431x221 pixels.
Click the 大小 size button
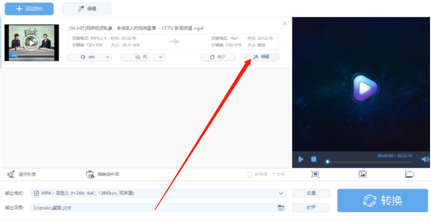click(218, 57)
